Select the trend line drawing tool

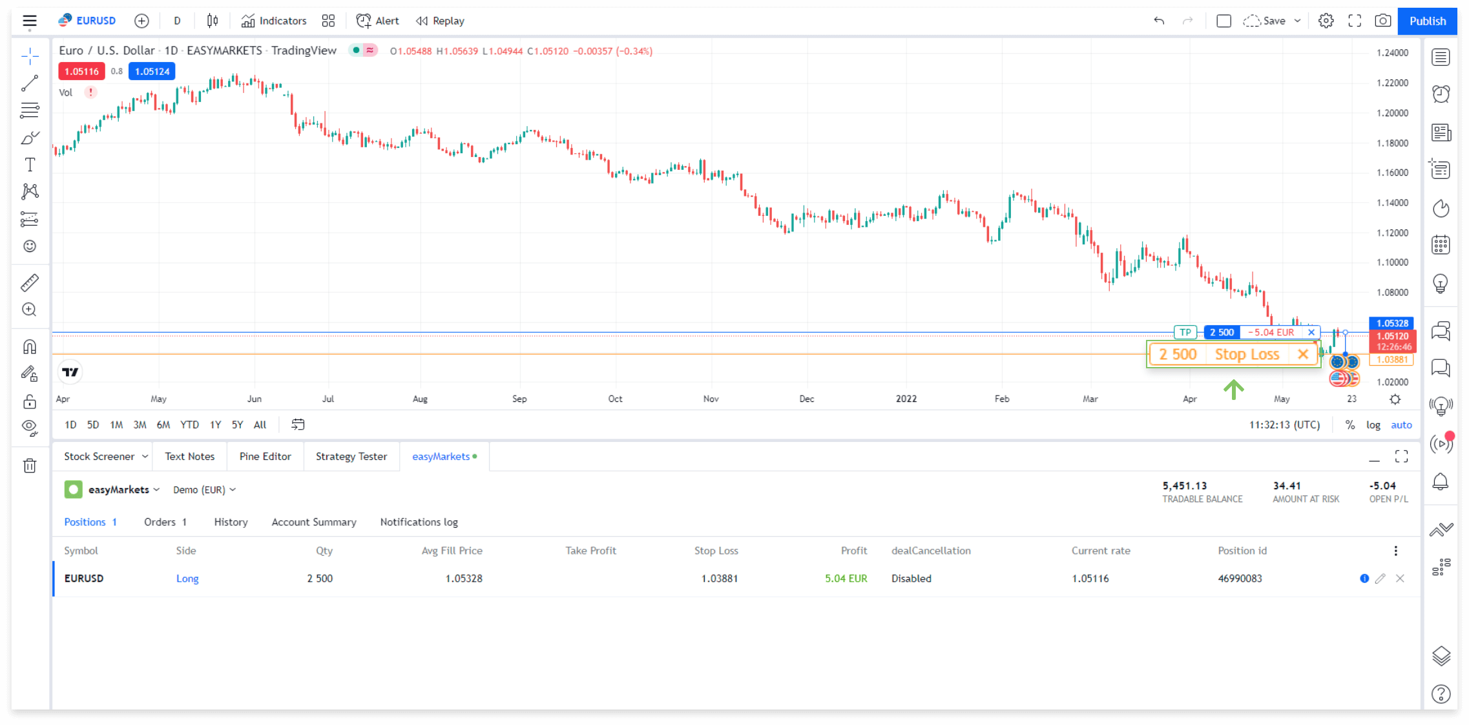30,83
